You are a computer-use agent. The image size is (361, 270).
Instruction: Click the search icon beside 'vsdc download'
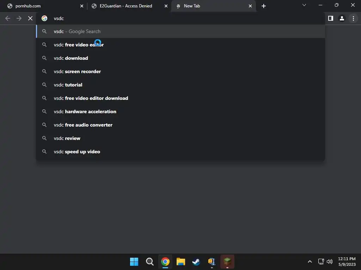[x=44, y=58]
